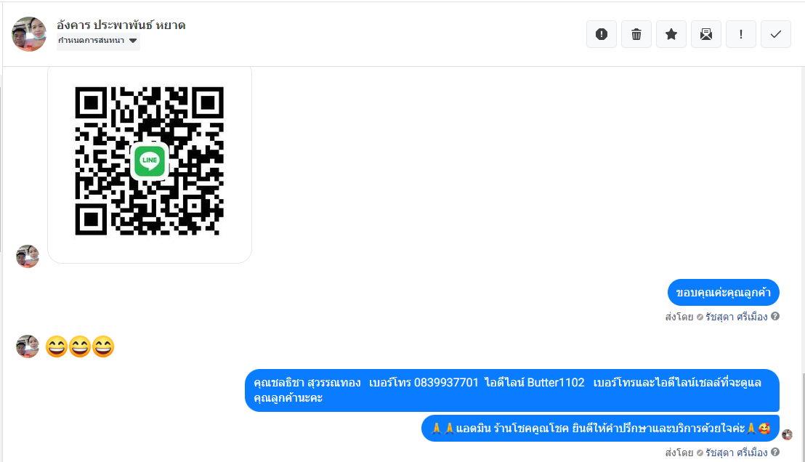The width and height of the screenshot is (805, 462).
Task: Open help icon beside bottom sender name
Action: click(x=775, y=453)
